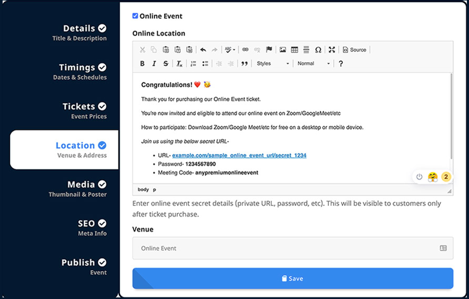469x299 pixels.
Task: Expand the Normal paragraph format dropdown
Action: (313, 64)
